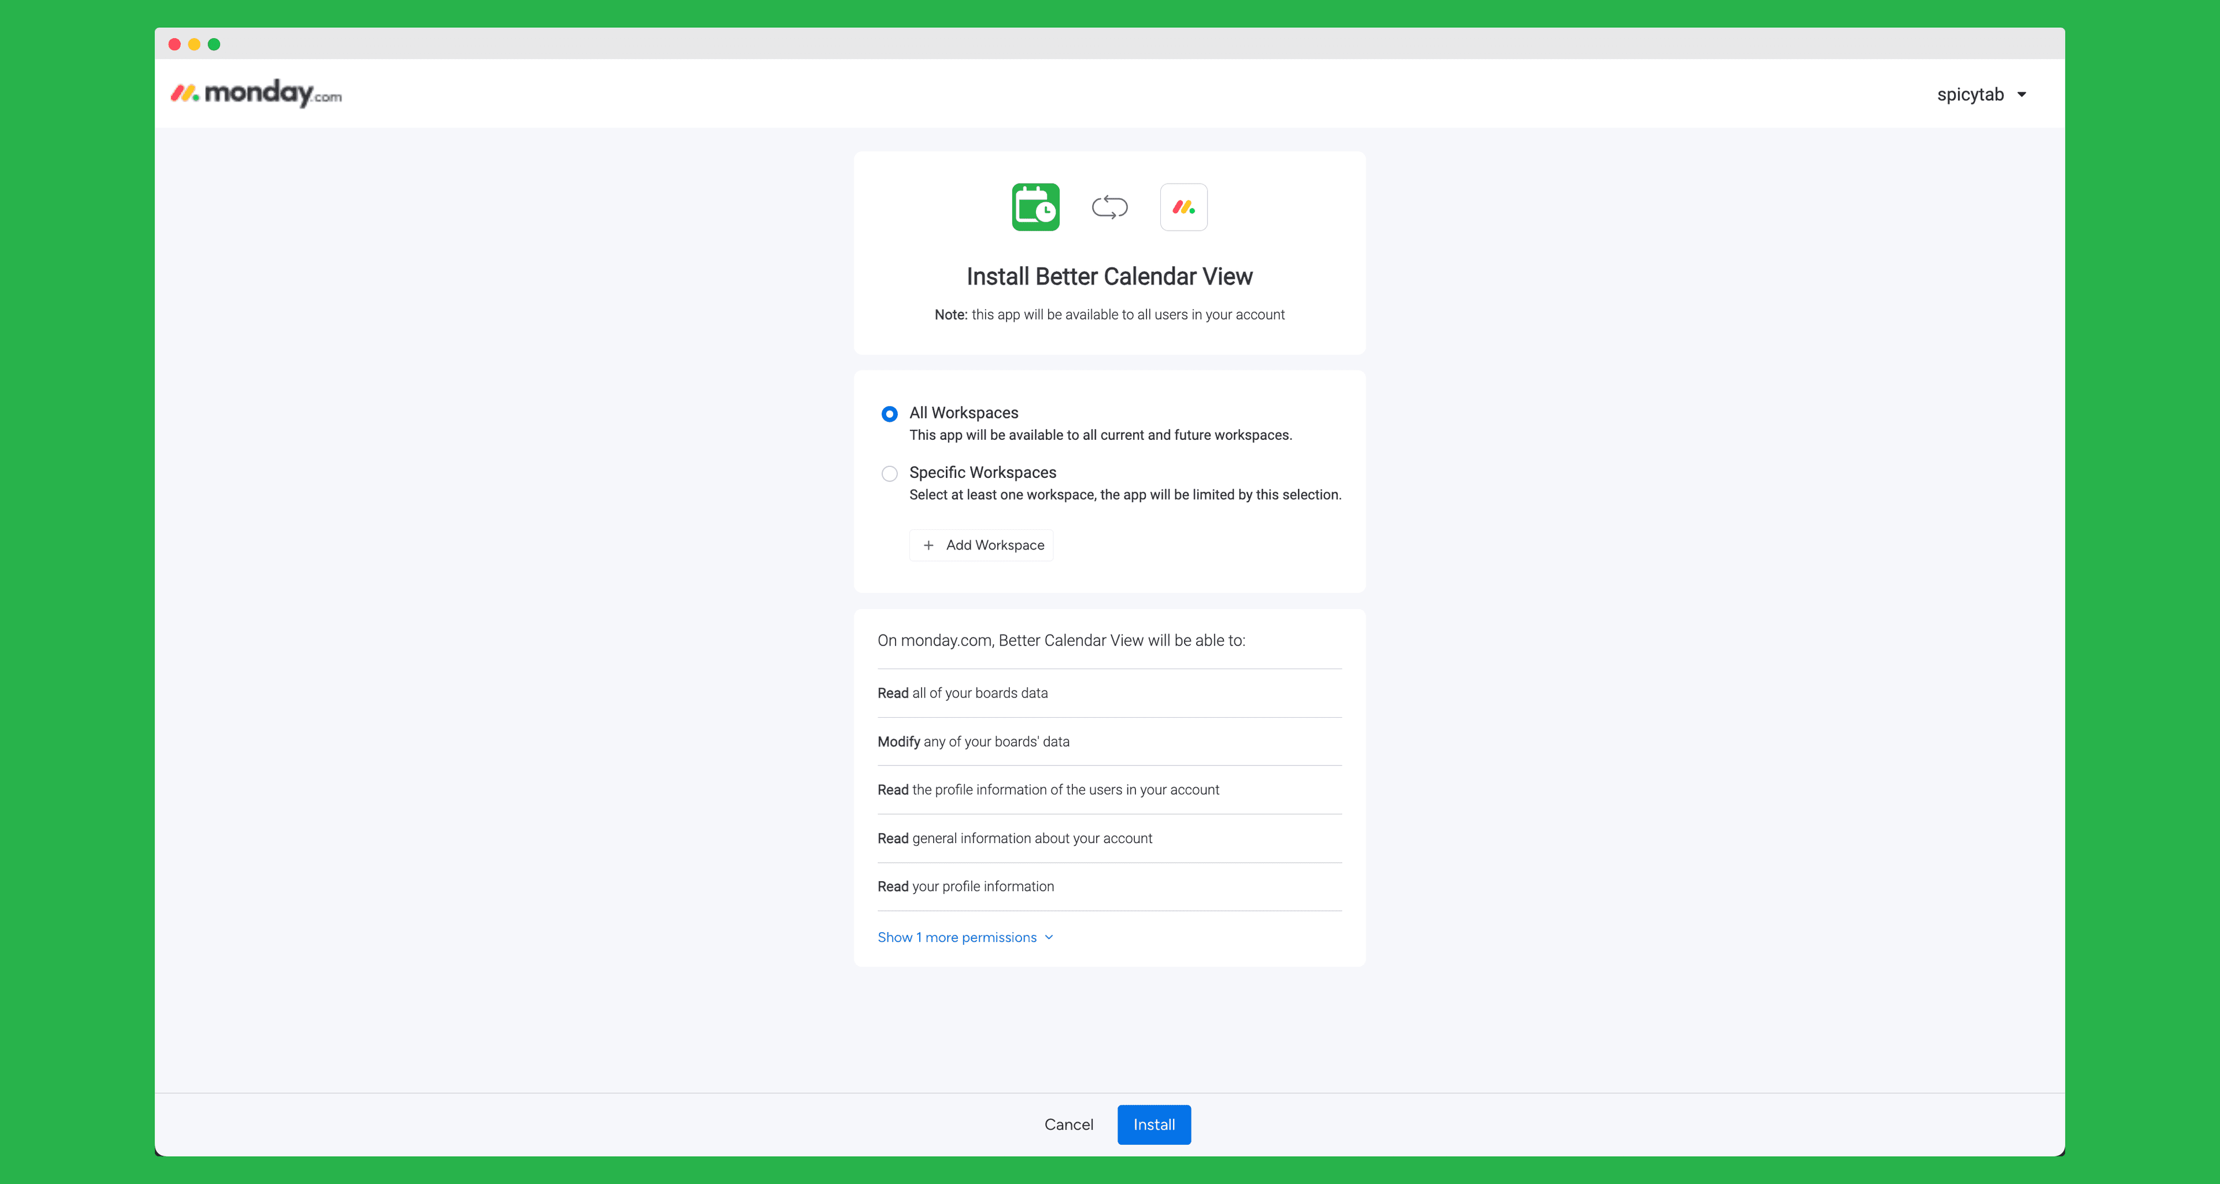Viewport: 2220px width, 1184px height.
Task: Click the Add Workspace button
Action: (982, 545)
